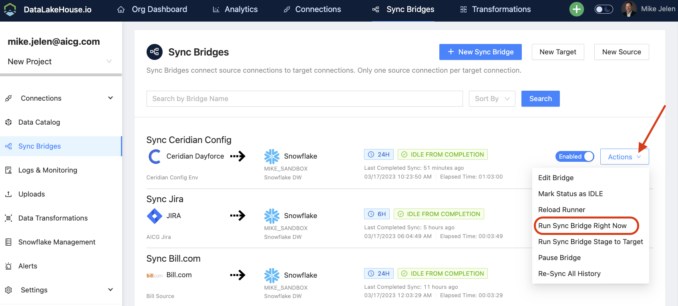Toggle the dark mode switch

pos(603,9)
